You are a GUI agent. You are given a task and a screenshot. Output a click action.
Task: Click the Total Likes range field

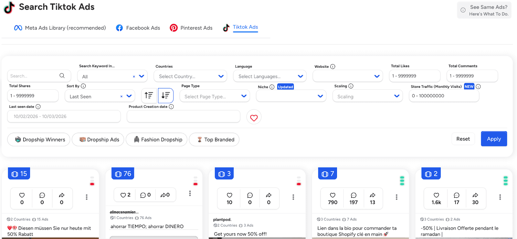pyautogui.click(x=415, y=76)
